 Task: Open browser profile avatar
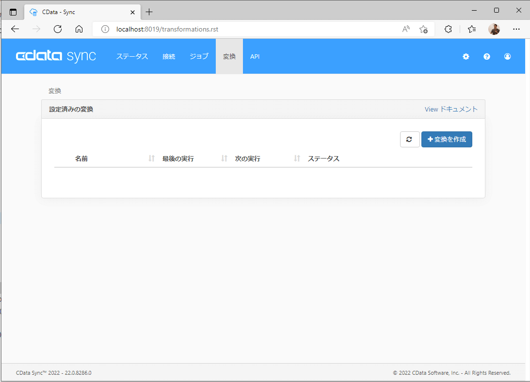[x=494, y=29]
